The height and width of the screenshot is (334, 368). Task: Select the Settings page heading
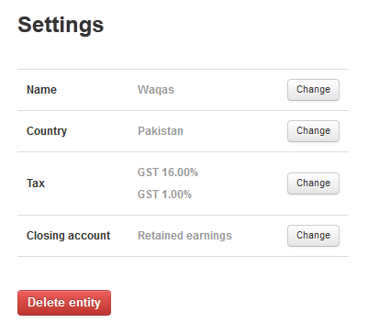(61, 25)
